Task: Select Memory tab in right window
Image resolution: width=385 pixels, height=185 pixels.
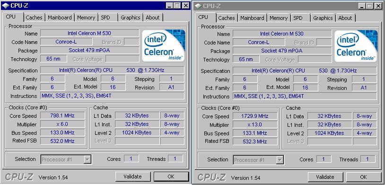Action: point(279,18)
